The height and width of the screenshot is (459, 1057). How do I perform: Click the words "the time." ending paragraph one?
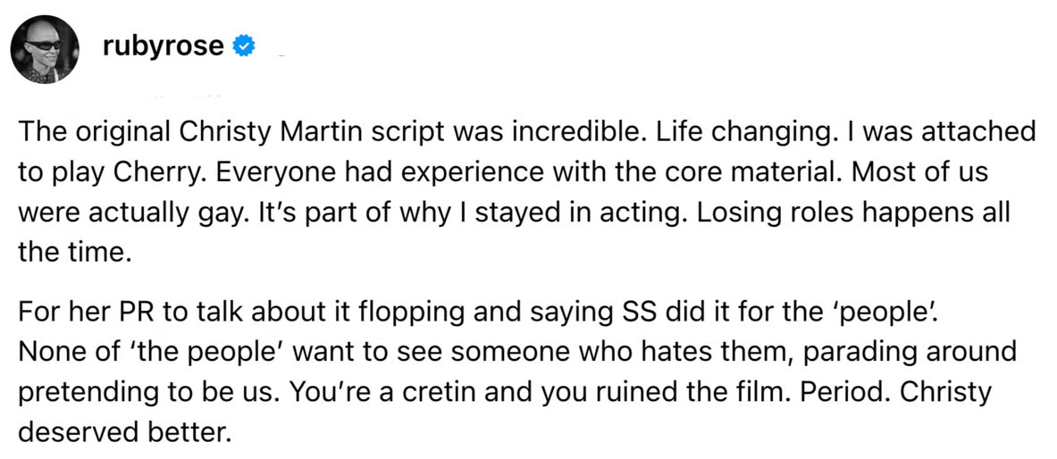(x=74, y=252)
